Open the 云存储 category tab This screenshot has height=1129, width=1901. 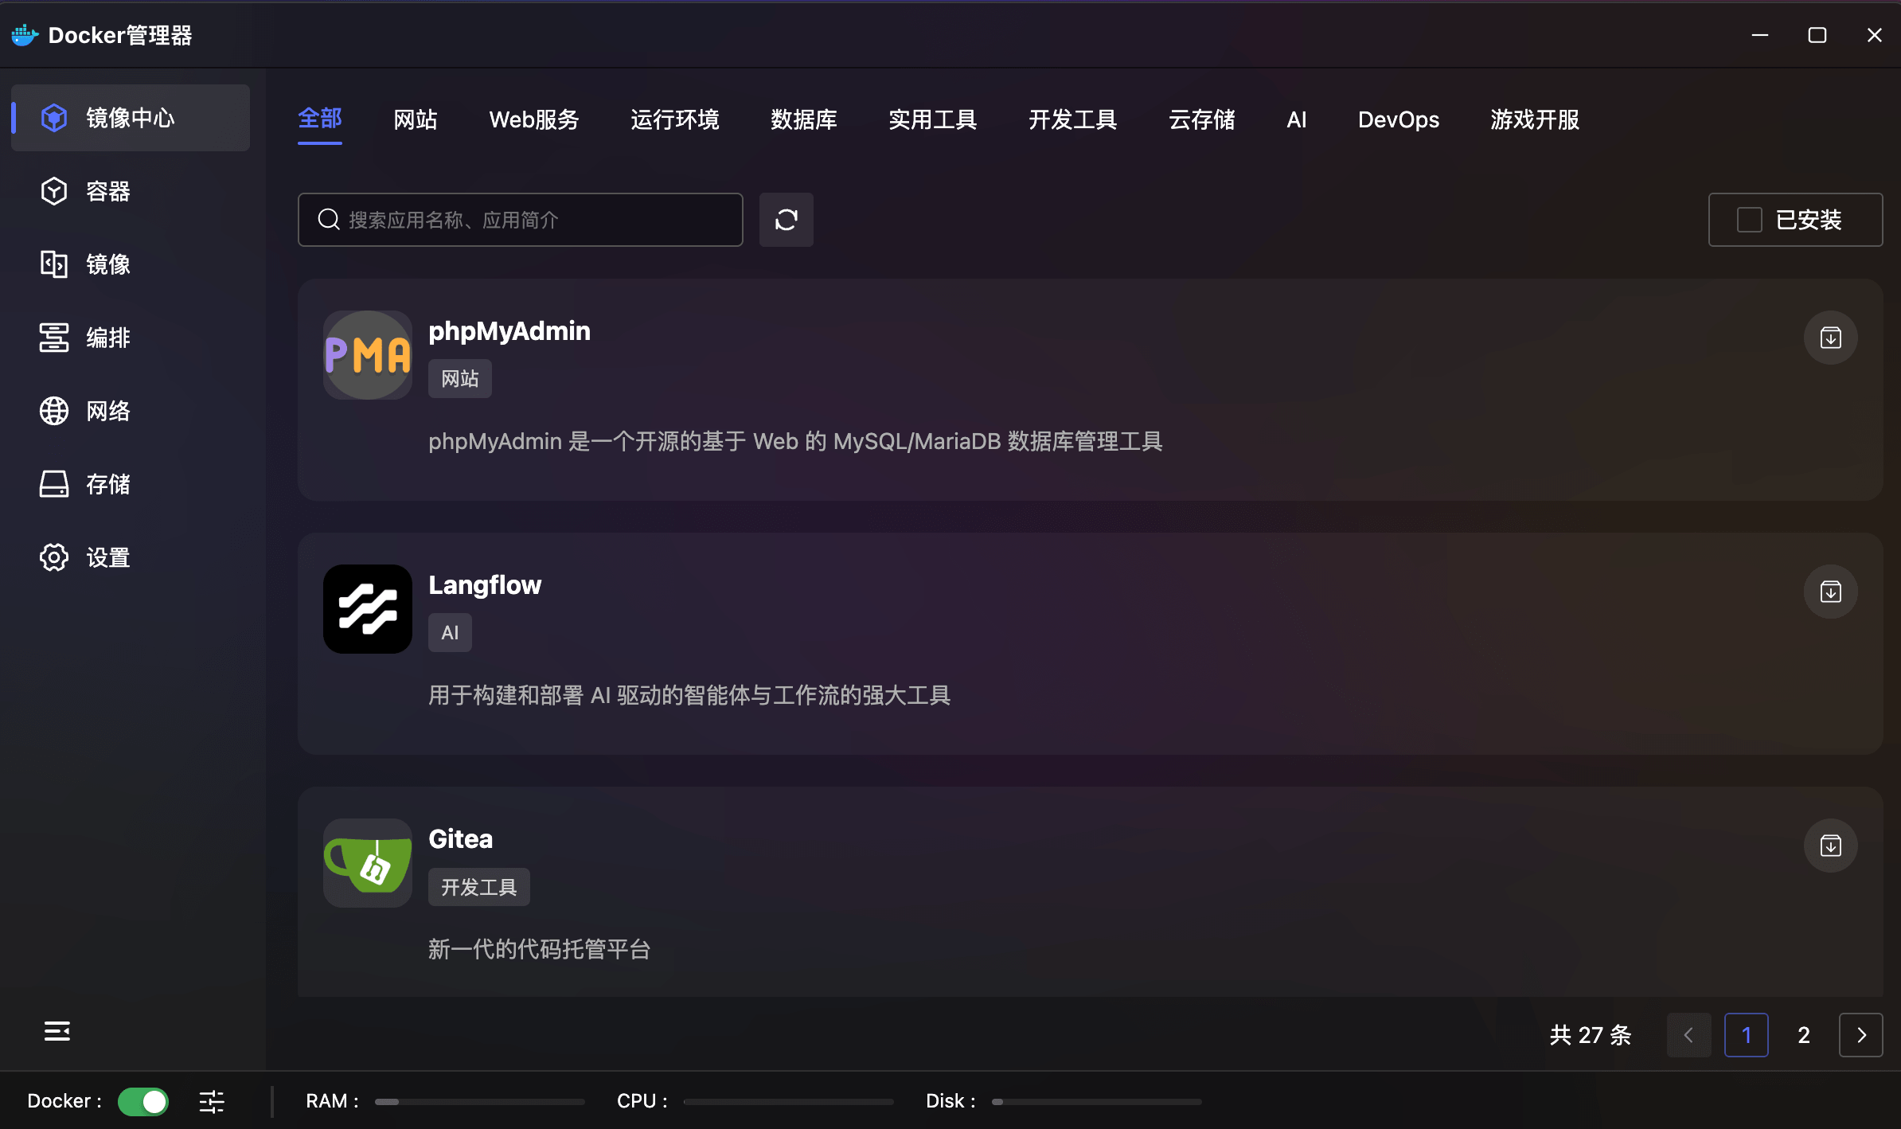click(1202, 119)
